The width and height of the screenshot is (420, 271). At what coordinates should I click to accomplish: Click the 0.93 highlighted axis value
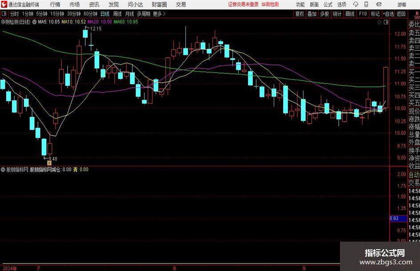coord(394,218)
